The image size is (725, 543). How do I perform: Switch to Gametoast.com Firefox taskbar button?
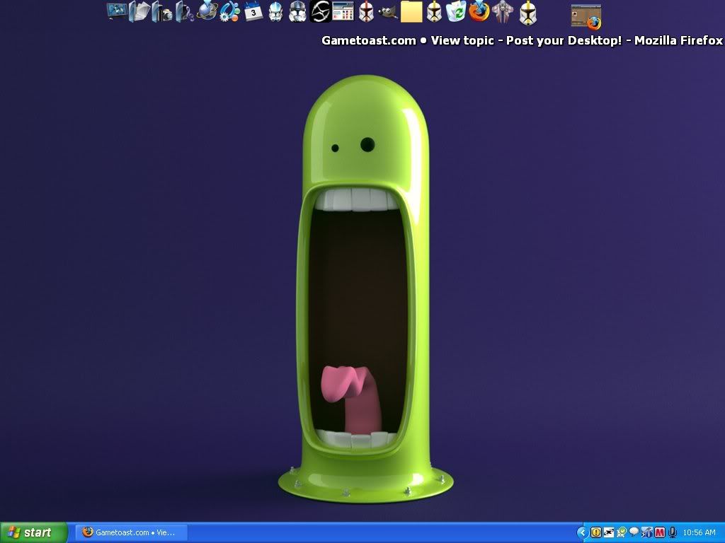pyautogui.click(x=131, y=532)
